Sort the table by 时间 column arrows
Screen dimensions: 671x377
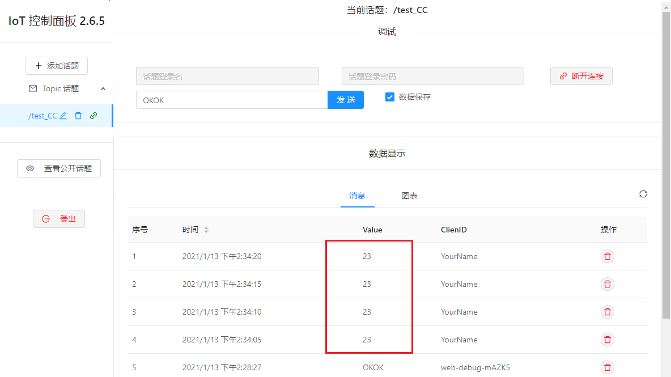206,230
